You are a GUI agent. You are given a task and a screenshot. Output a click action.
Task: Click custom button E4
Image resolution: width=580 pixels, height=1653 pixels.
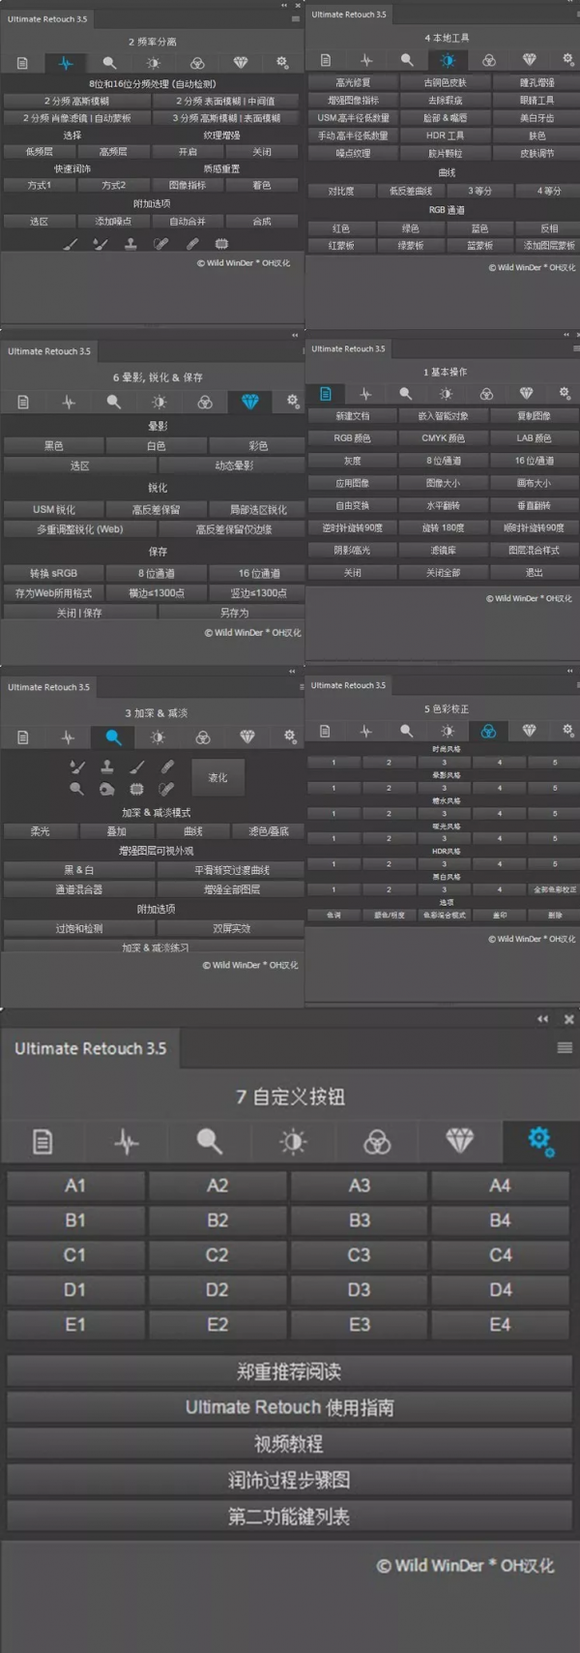501,1325
